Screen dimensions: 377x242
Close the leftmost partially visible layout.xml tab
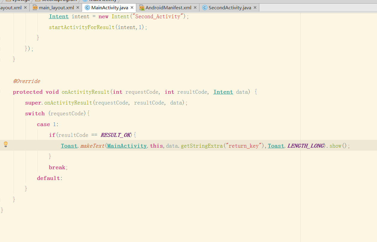click(25, 7)
